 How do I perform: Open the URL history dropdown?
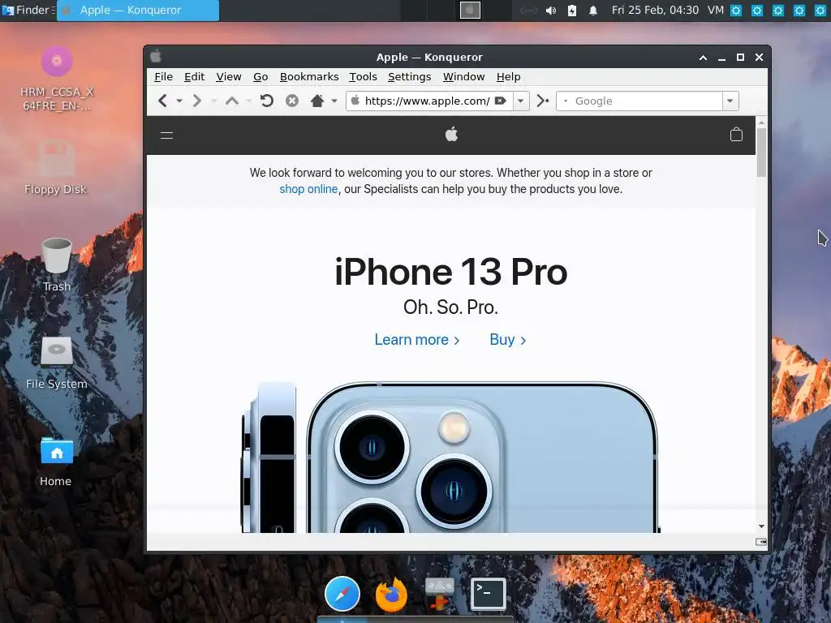pyautogui.click(x=521, y=101)
